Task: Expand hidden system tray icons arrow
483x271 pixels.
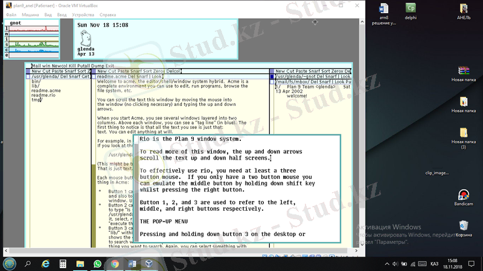Action: coord(387,264)
